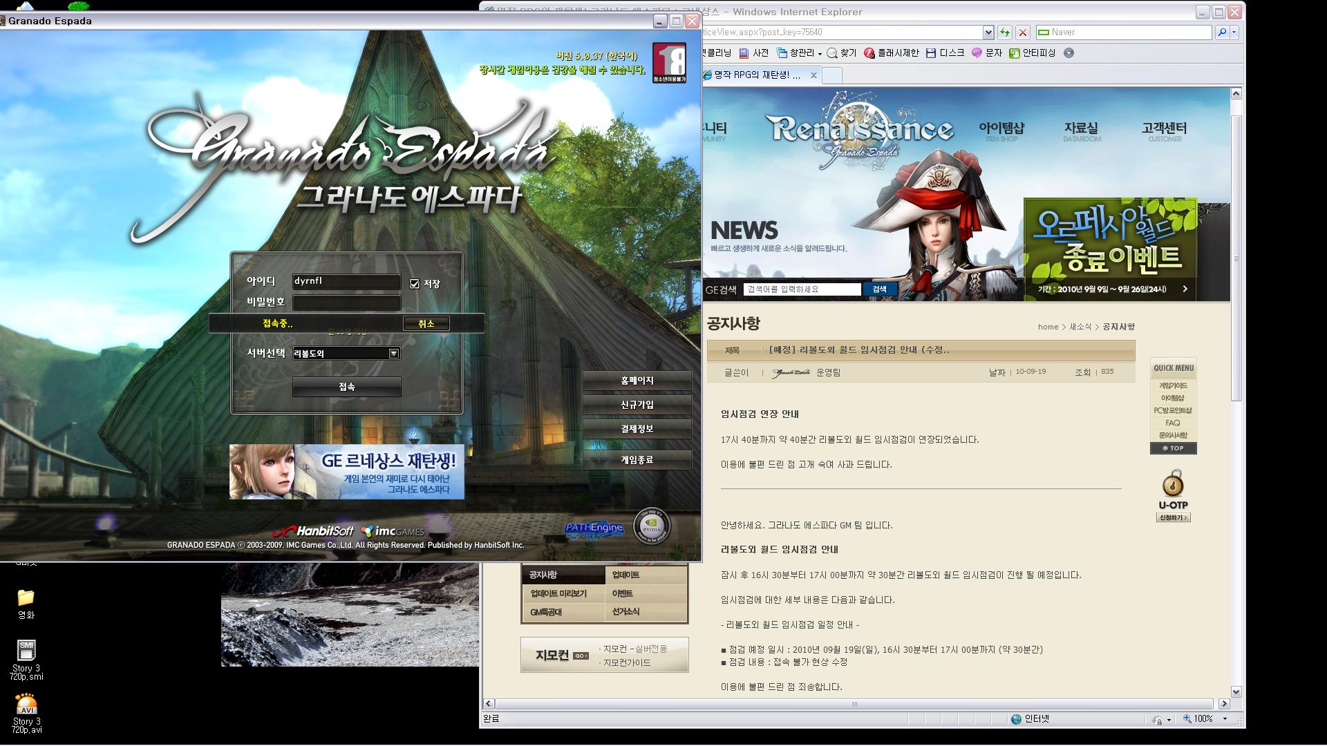Focus the 비밀번호 password field

pyautogui.click(x=346, y=303)
